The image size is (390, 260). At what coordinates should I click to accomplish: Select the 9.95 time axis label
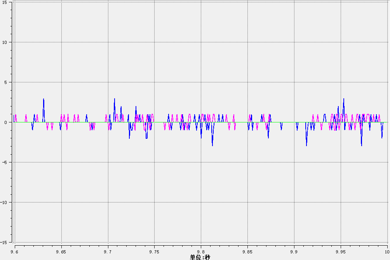pos(341,252)
